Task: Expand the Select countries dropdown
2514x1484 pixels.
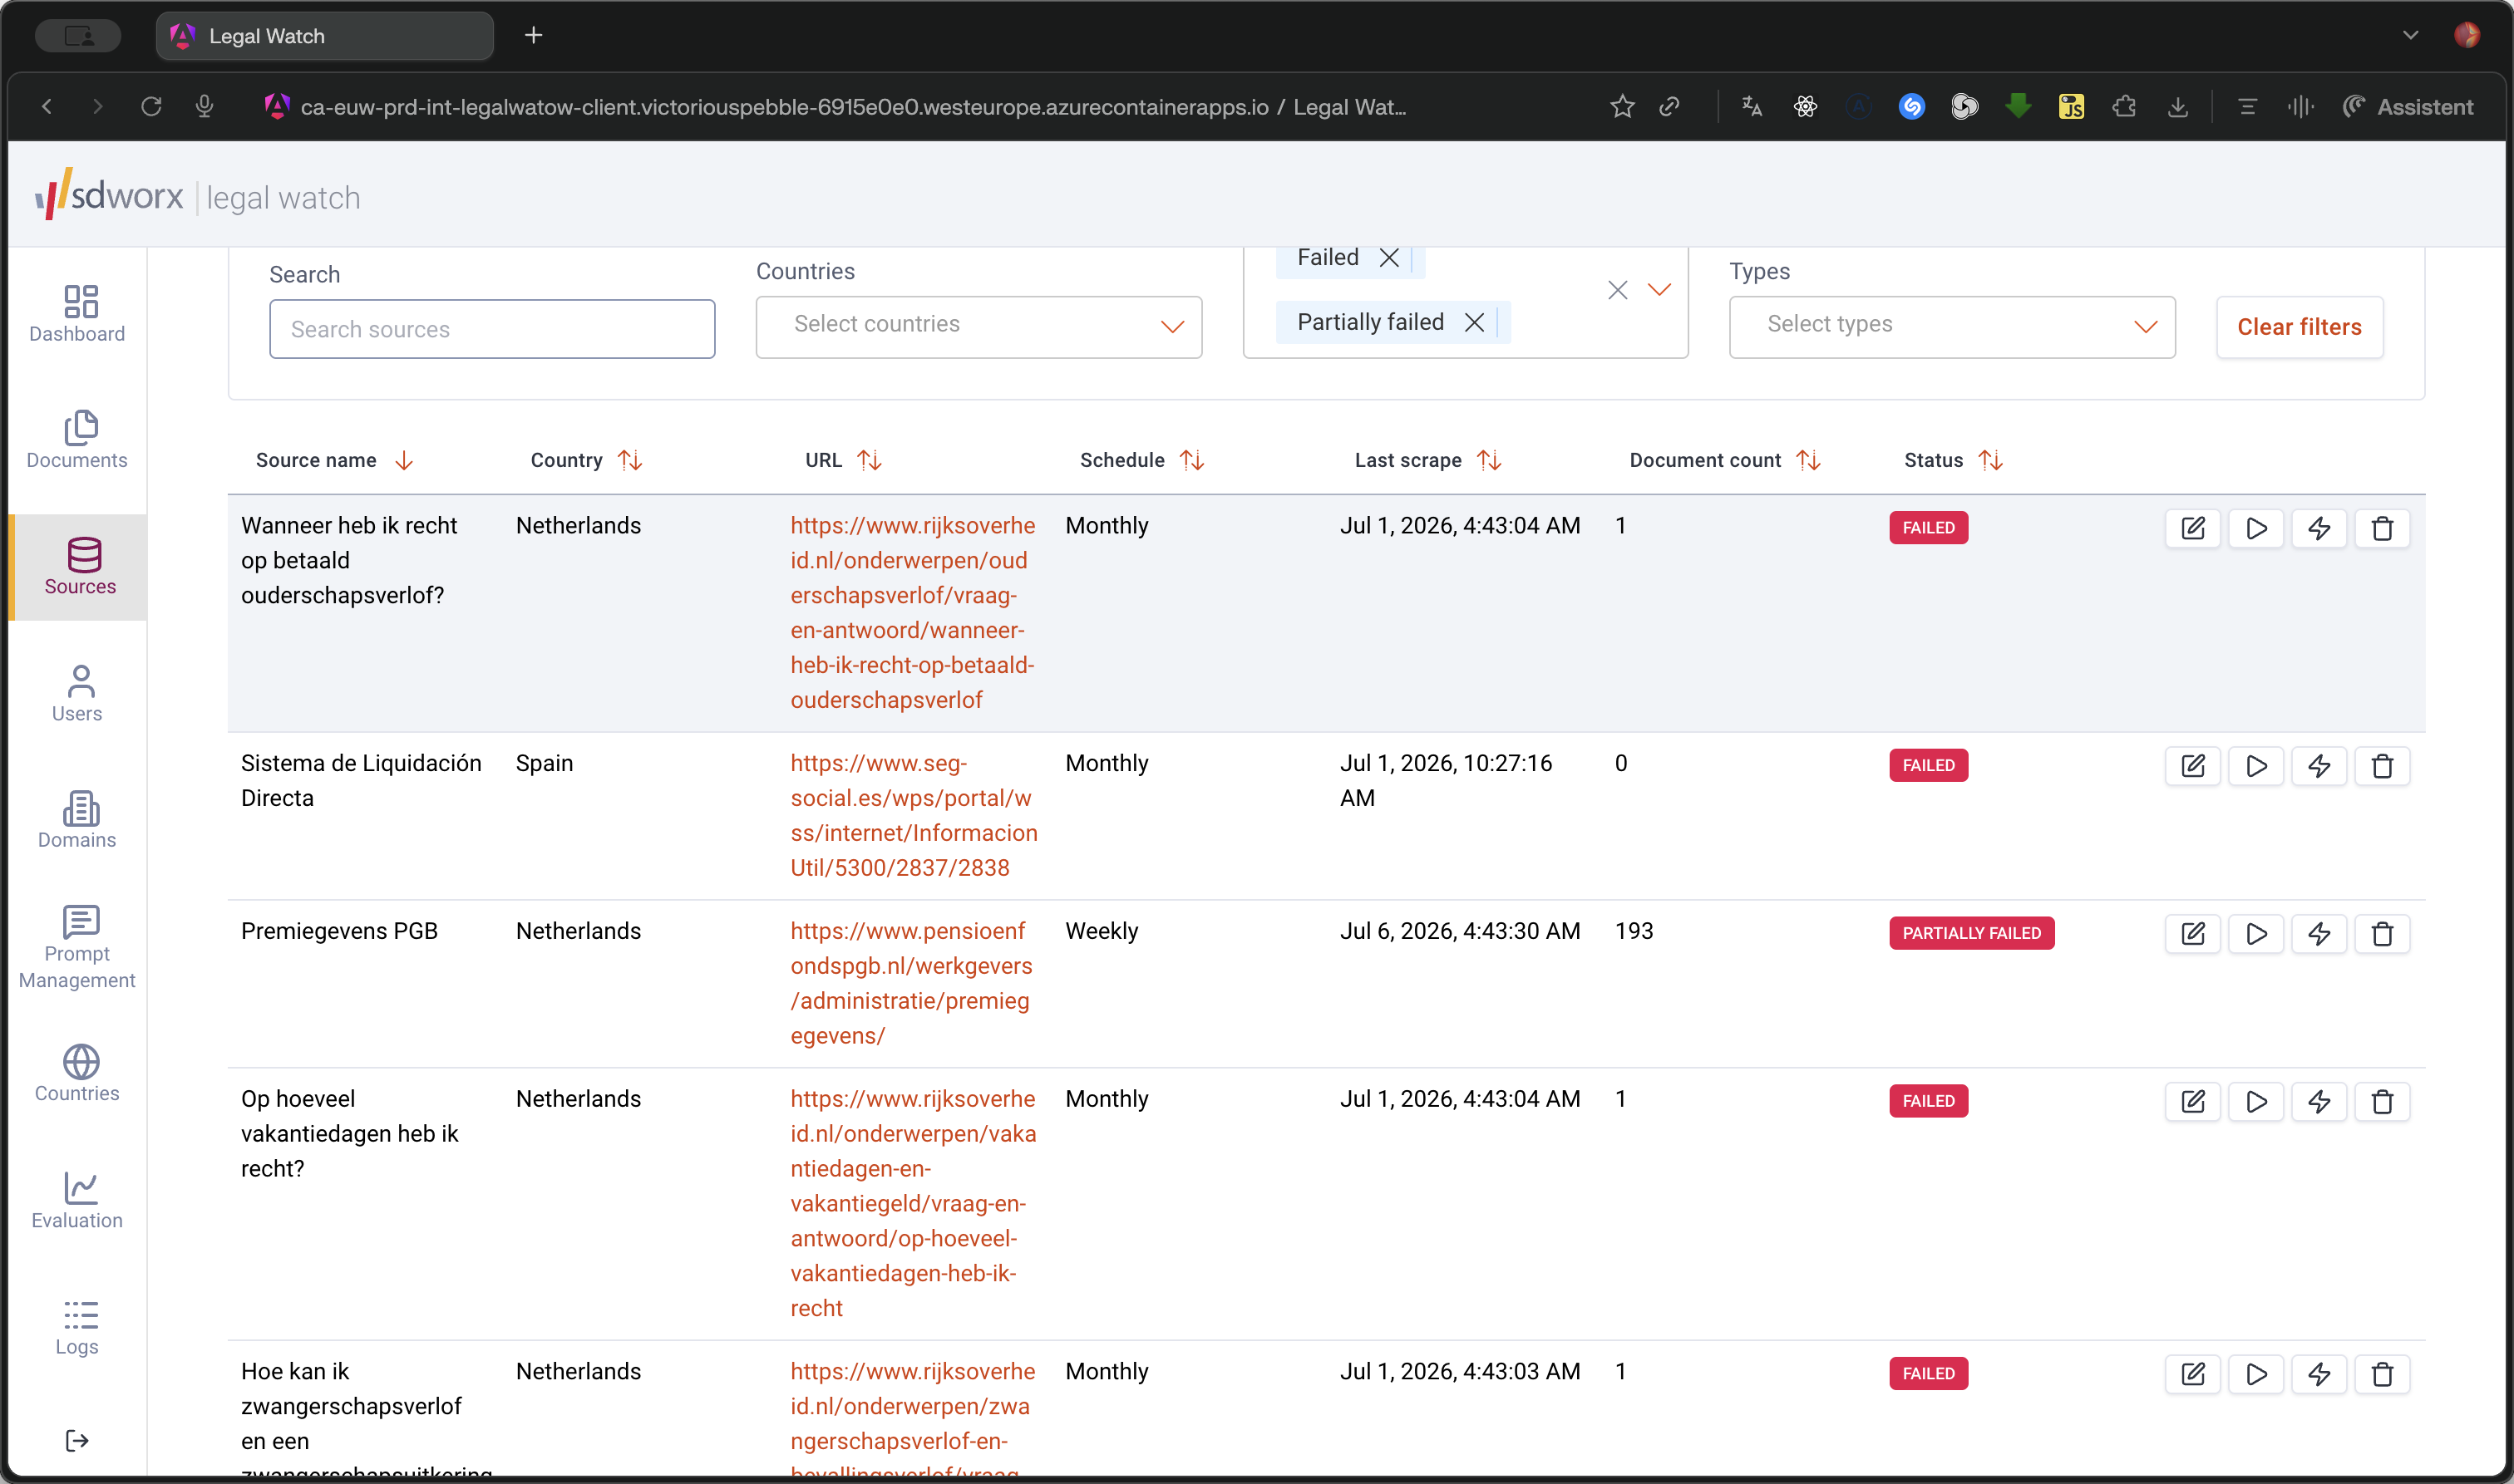Action: 978,326
